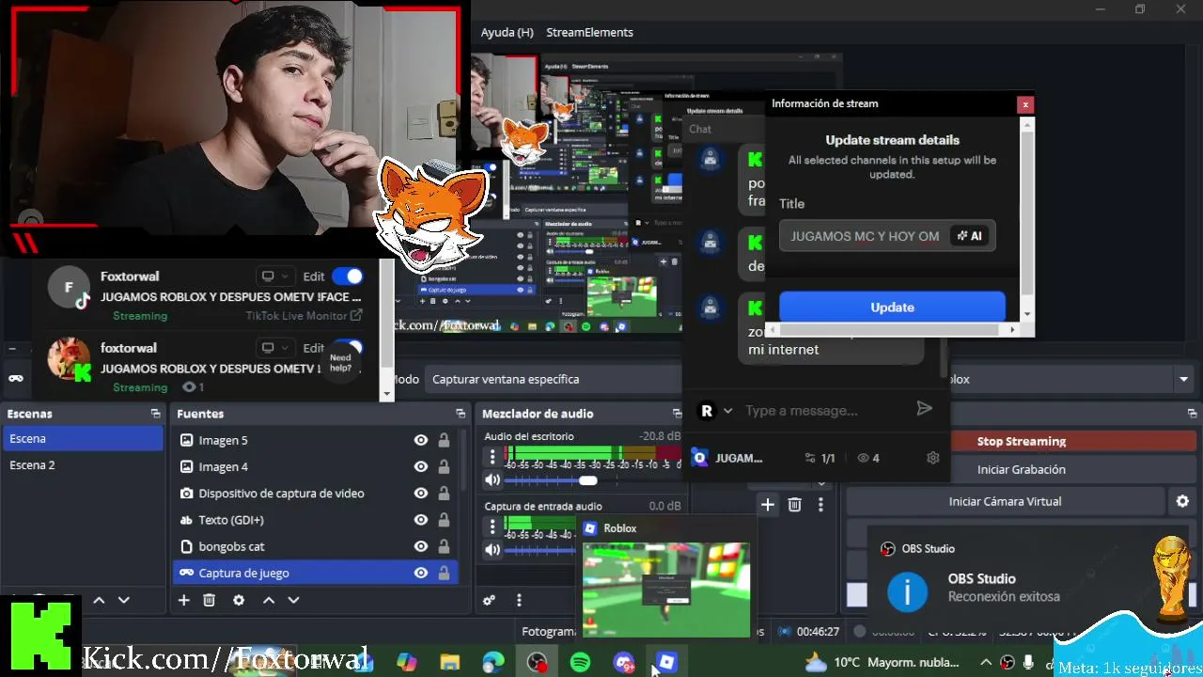Open Spotify from the taskbar
This screenshot has height=677, width=1203.
580,662
